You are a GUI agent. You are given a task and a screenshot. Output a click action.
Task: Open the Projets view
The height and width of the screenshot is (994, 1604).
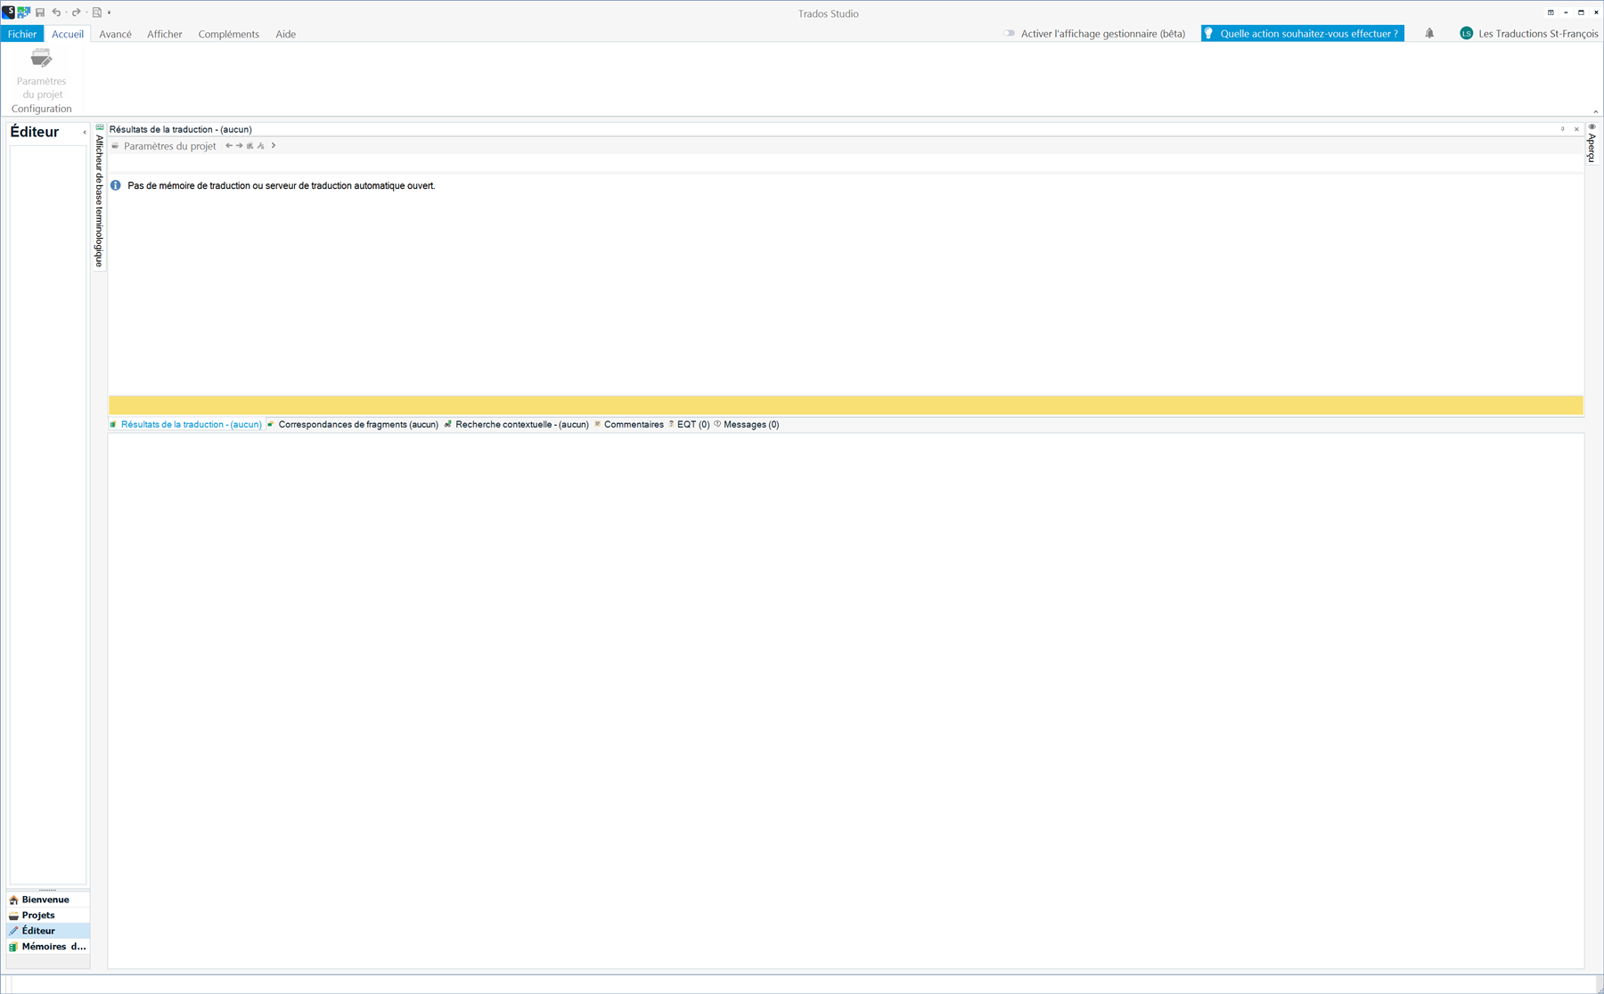38,915
